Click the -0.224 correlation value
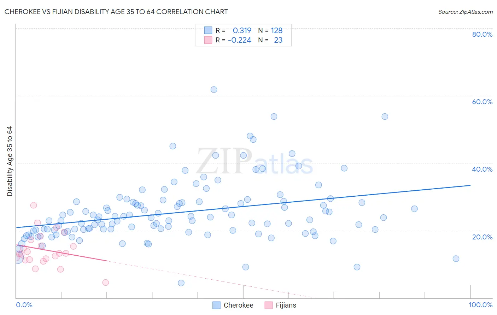497x315 pixels. tap(239, 40)
